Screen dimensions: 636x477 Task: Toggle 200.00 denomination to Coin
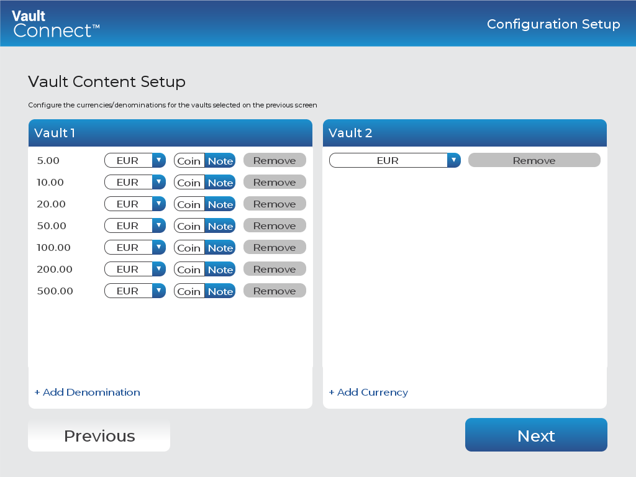(x=189, y=270)
